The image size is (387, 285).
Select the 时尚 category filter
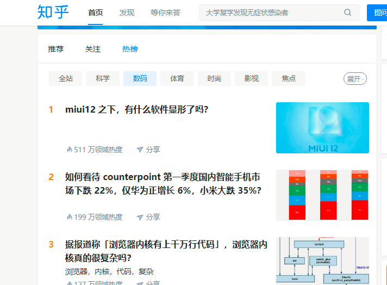pos(214,78)
